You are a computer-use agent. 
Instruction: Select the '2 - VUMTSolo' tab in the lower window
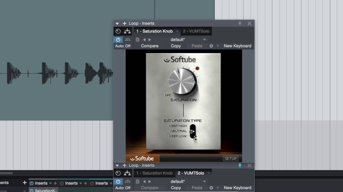pyautogui.click(x=191, y=173)
